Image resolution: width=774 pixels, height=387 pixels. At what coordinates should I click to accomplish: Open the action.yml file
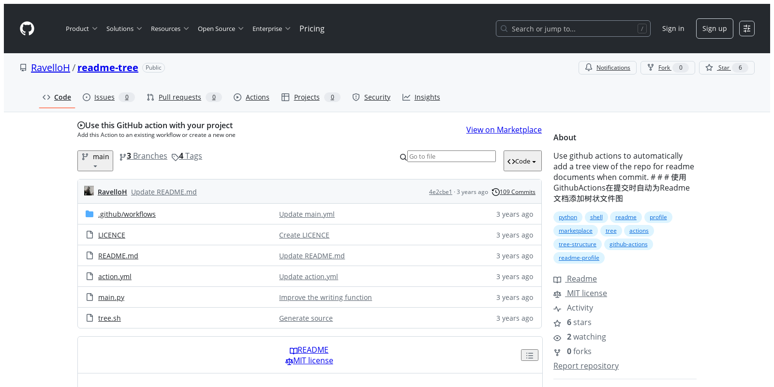115,277
